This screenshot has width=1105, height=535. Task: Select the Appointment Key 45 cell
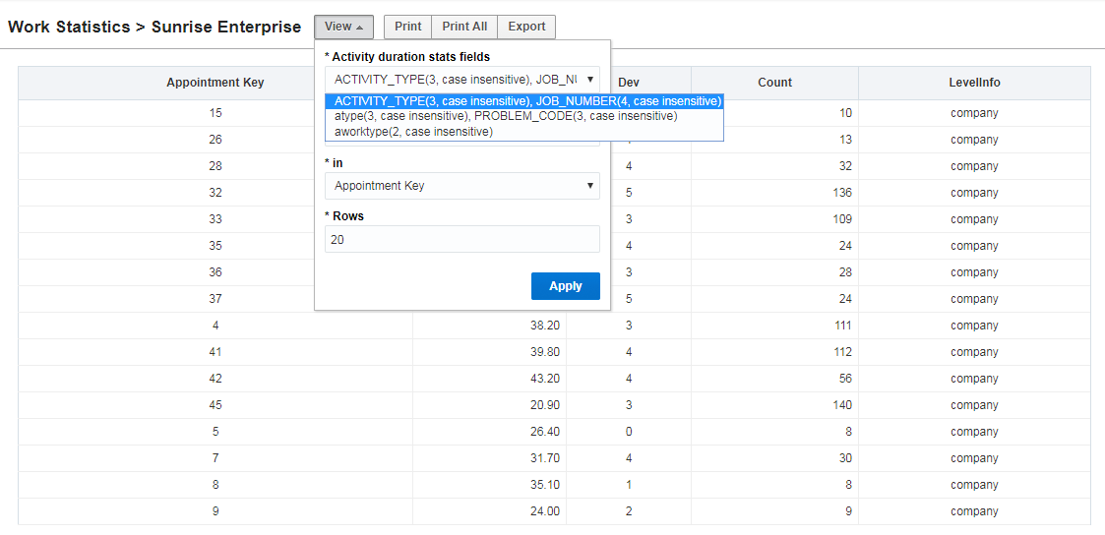point(215,405)
